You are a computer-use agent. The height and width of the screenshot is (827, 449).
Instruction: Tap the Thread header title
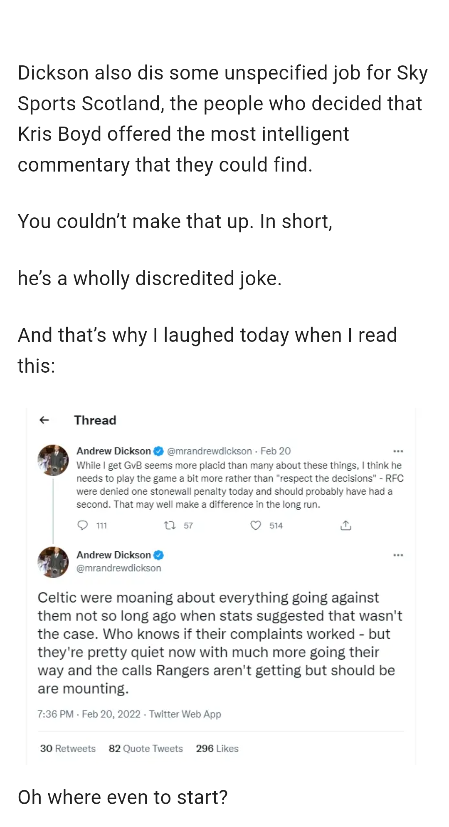tap(95, 420)
